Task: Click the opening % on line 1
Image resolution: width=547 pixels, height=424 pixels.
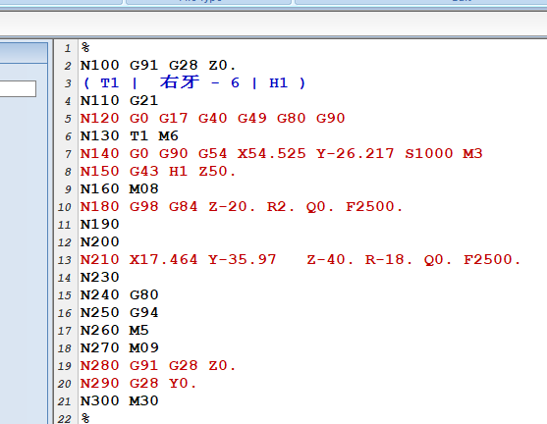Action: tap(85, 47)
